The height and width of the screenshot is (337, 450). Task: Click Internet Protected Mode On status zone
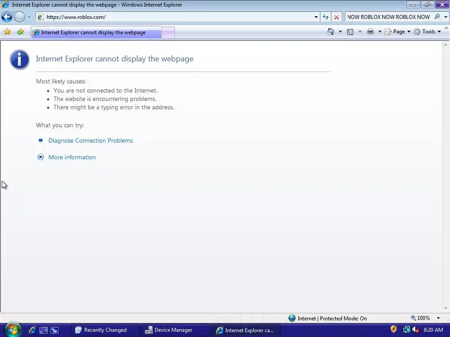328,318
